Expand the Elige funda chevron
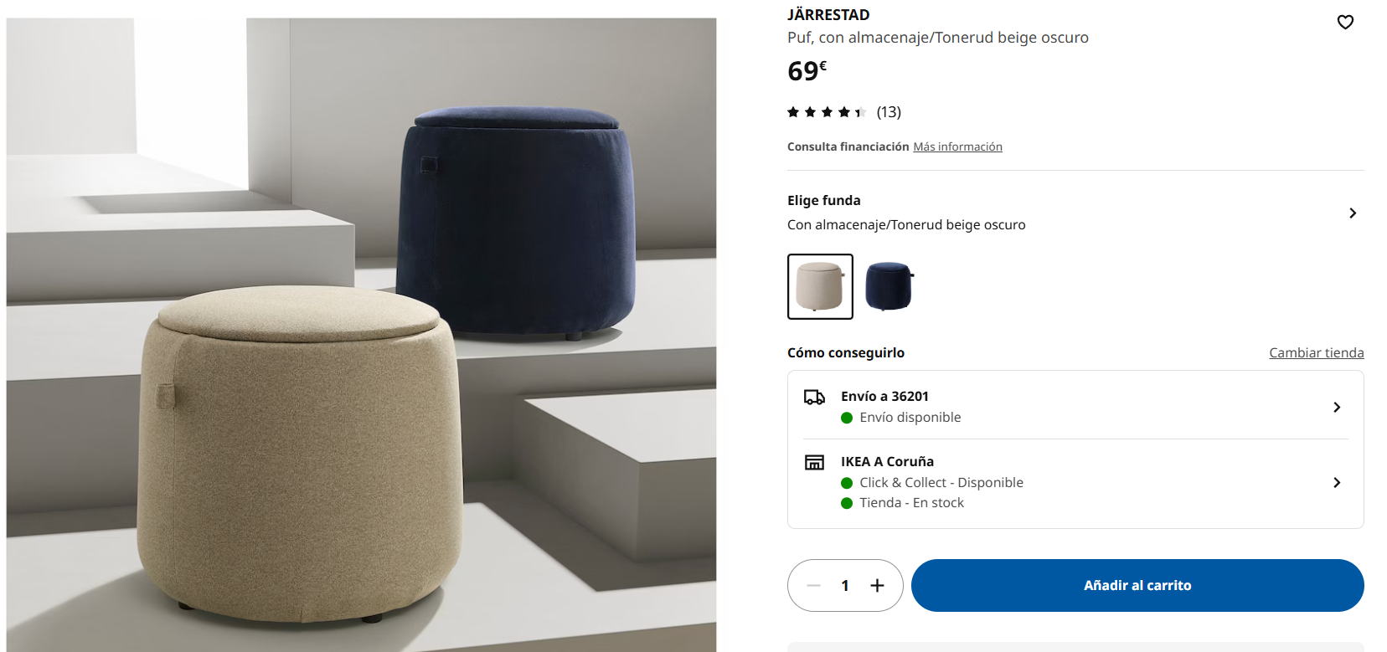Image resolution: width=1387 pixels, height=652 pixels. coord(1353,213)
